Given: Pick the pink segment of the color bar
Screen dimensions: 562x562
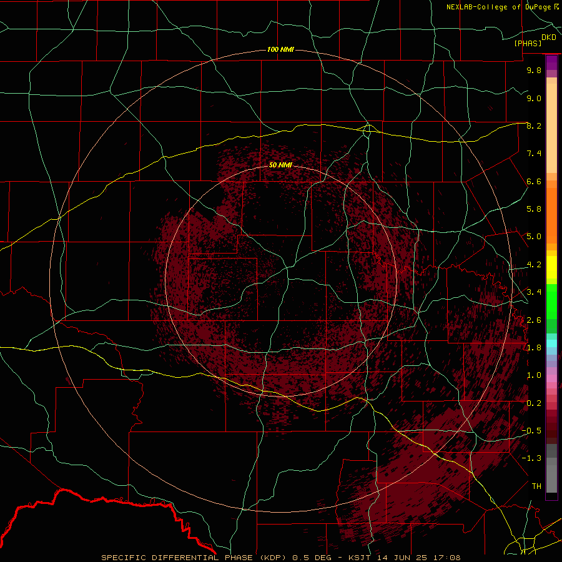Looking at the screenshot, I should click(551, 378).
